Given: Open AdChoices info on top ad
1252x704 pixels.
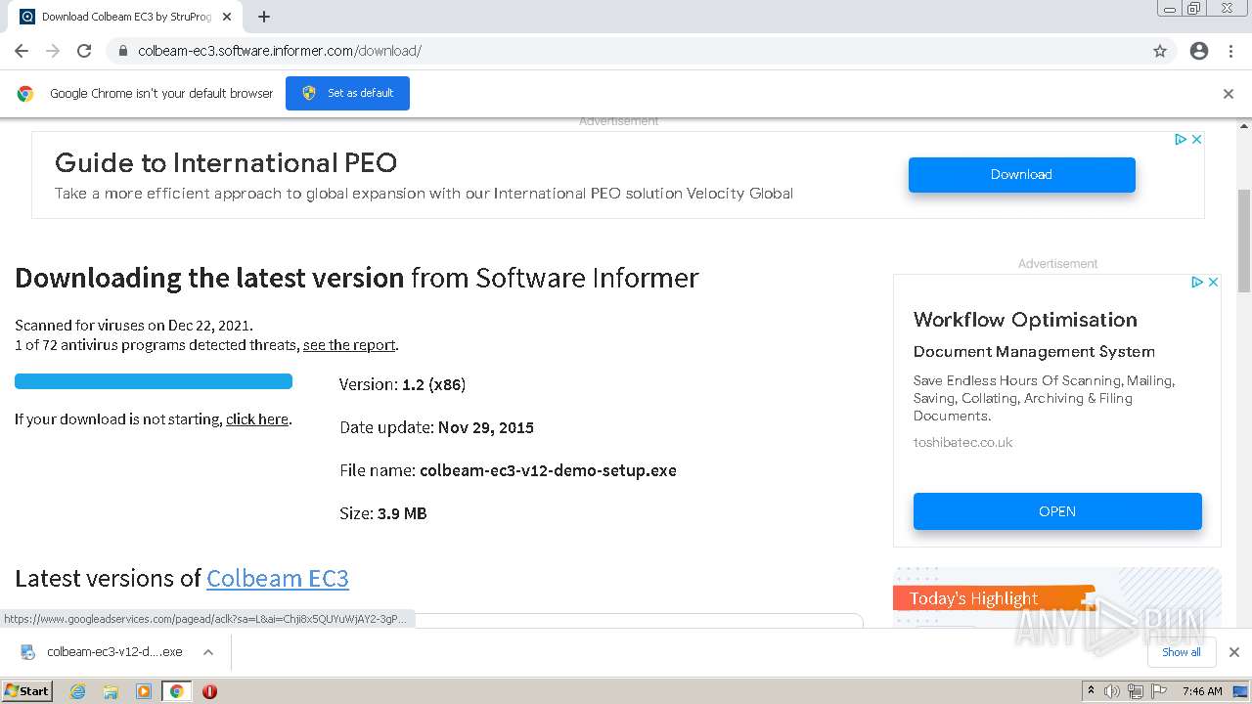Looking at the screenshot, I should pos(1181,140).
